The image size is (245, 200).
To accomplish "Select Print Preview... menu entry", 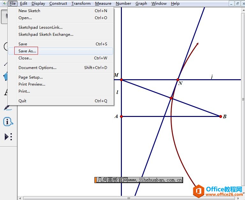I will [32, 84].
